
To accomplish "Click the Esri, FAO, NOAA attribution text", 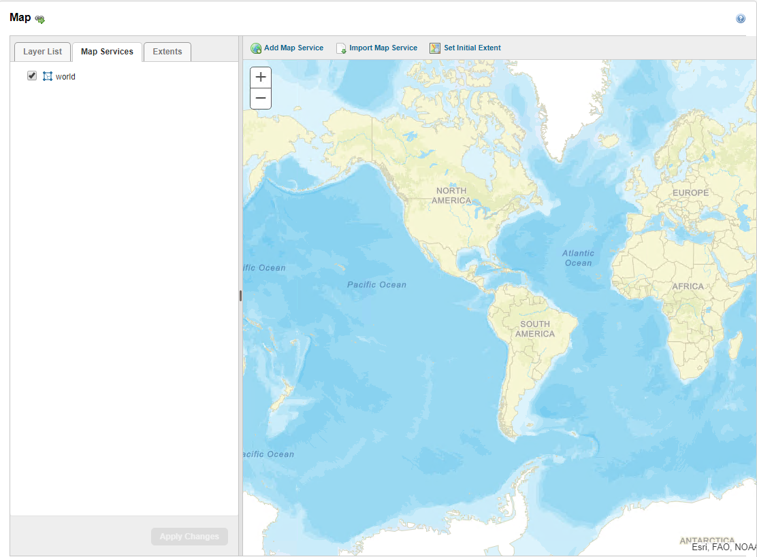I will coord(724,547).
